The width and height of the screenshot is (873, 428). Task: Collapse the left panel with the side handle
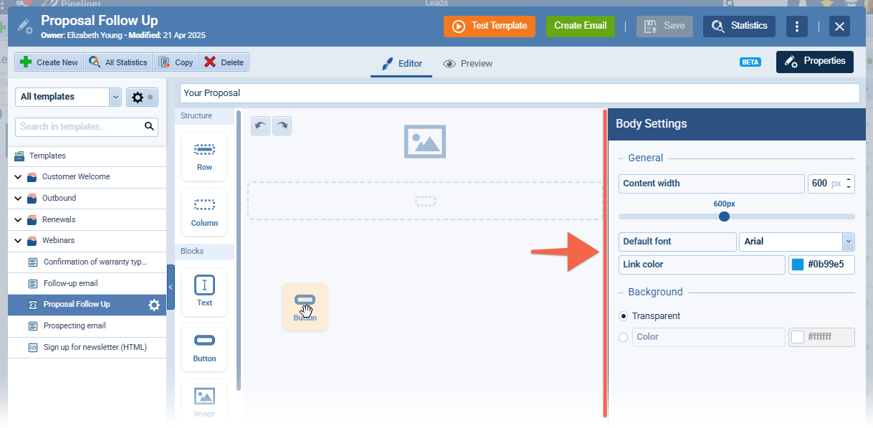(171, 287)
